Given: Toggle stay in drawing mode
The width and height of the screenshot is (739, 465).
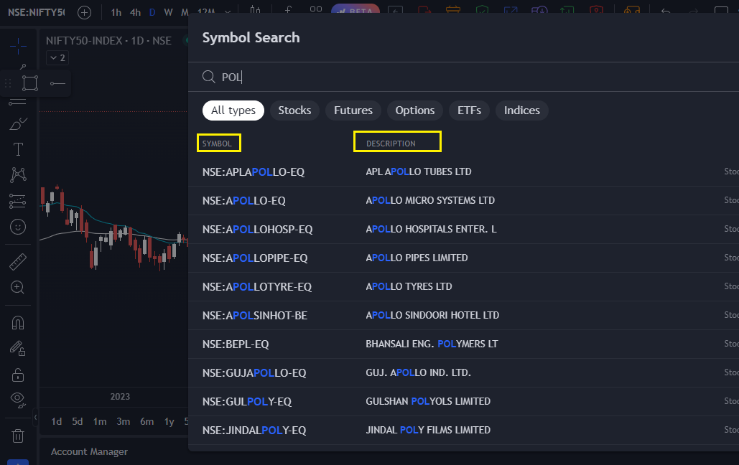Looking at the screenshot, I should (18, 349).
